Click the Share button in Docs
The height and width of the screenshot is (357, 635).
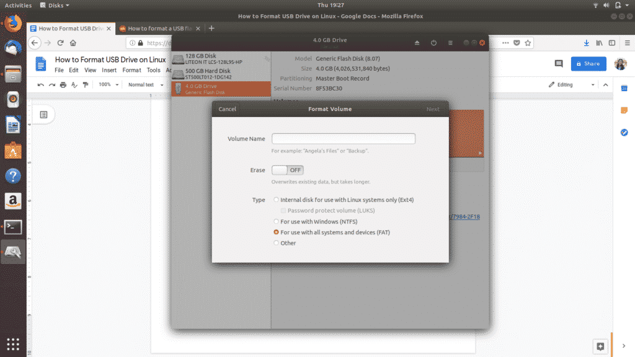pyautogui.click(x=588, y=64)
